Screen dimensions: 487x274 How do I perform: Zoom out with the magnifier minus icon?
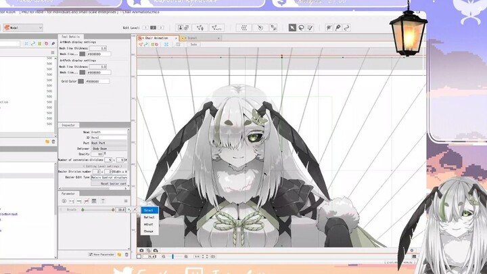point(164,256)
